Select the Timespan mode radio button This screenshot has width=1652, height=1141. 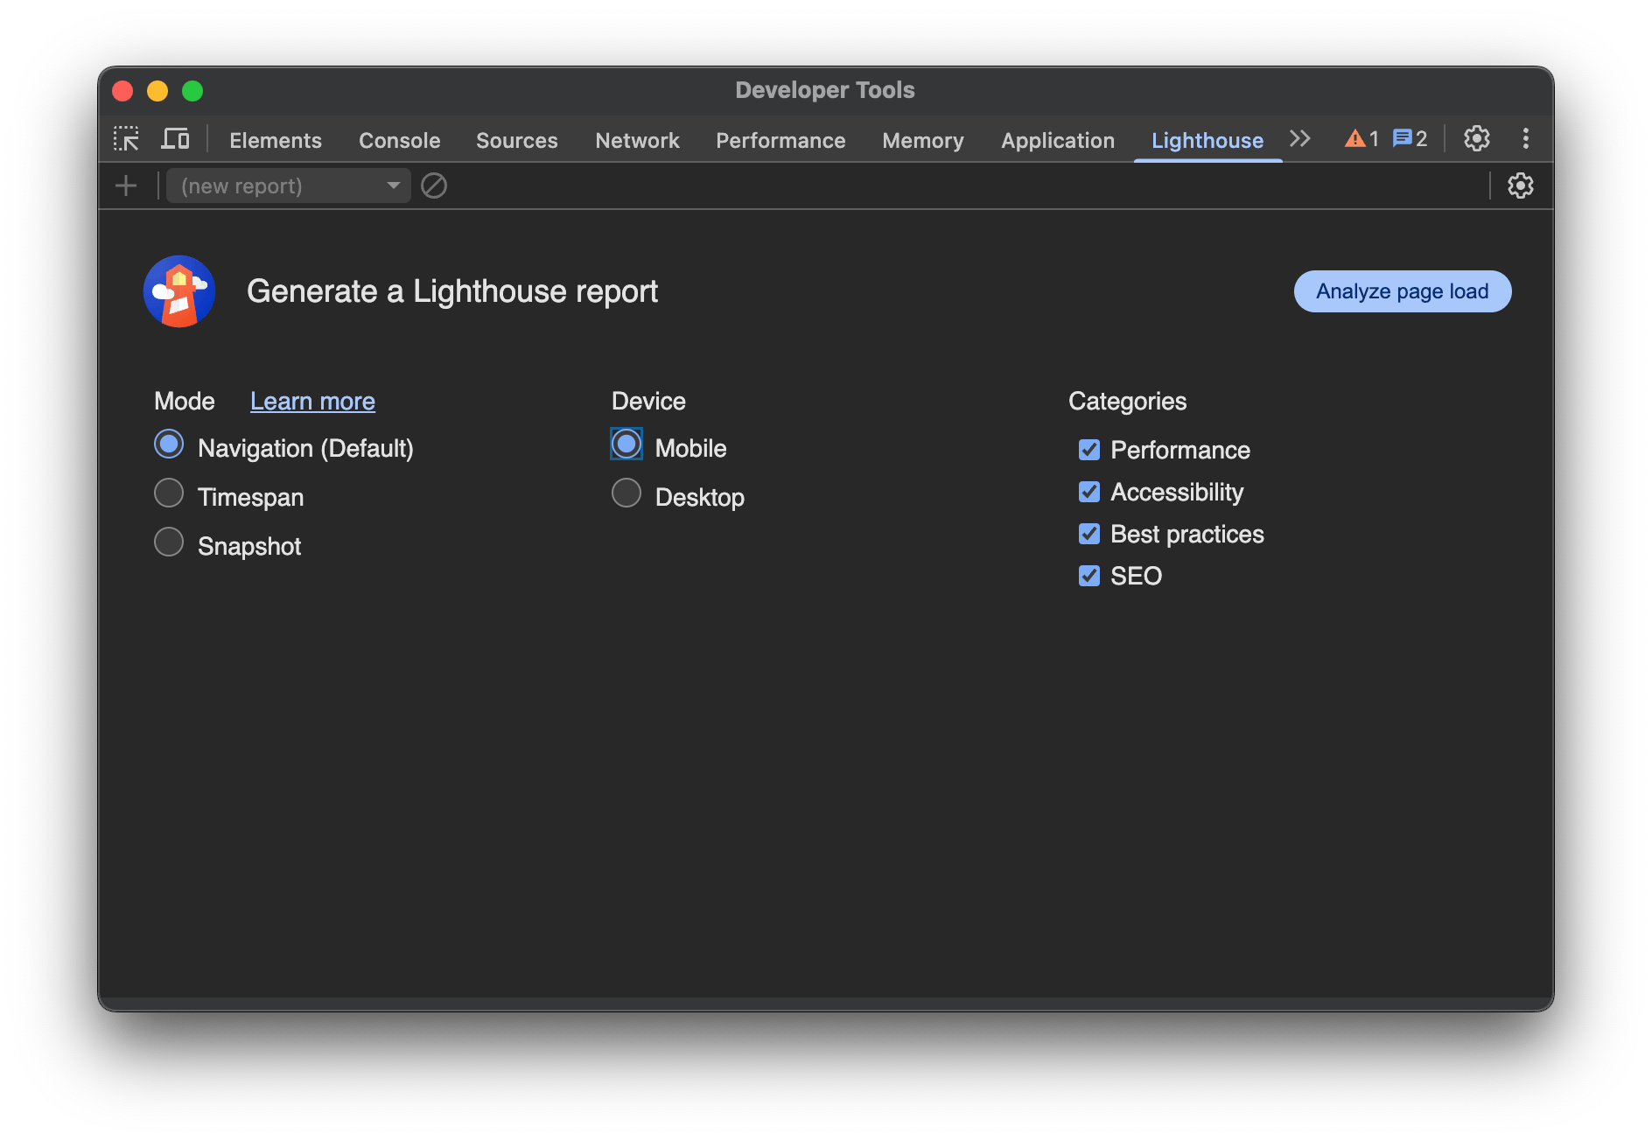point(169,493)
